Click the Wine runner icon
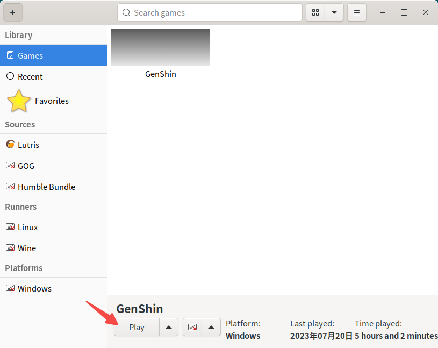This screenshot has width=438, height=348. (x=10, y=247)
